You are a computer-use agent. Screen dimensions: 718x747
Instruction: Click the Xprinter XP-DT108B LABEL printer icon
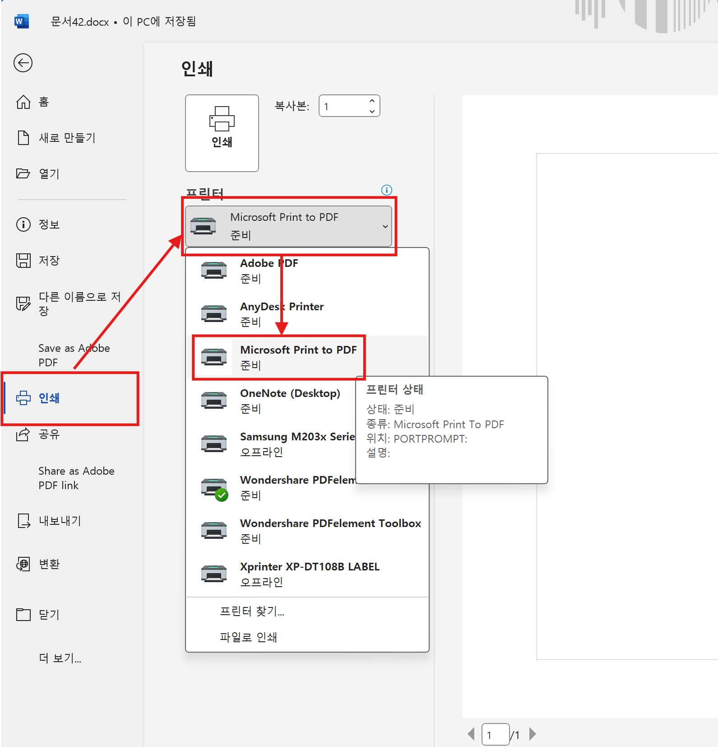click(x=214, y=574)
